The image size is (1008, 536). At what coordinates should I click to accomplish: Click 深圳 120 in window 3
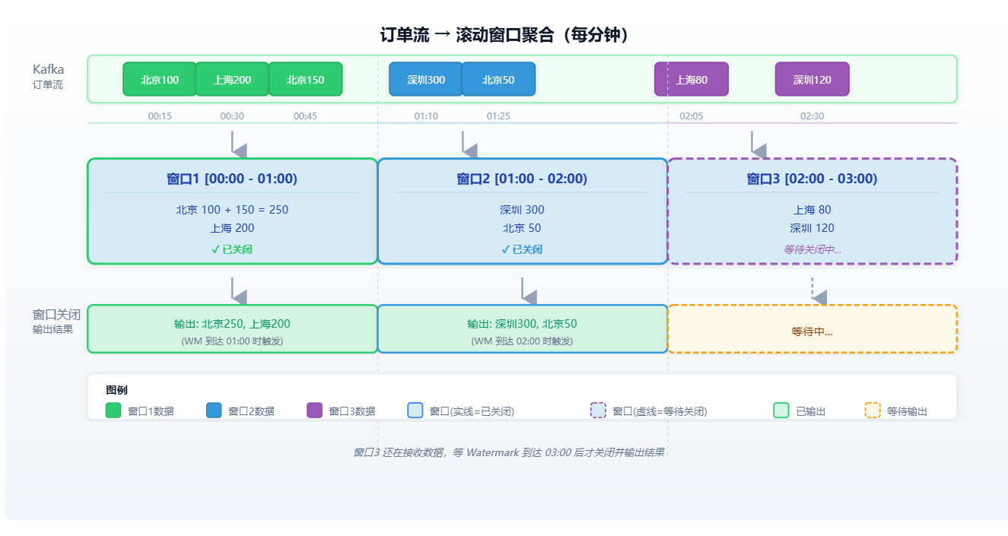pos(812,228)
